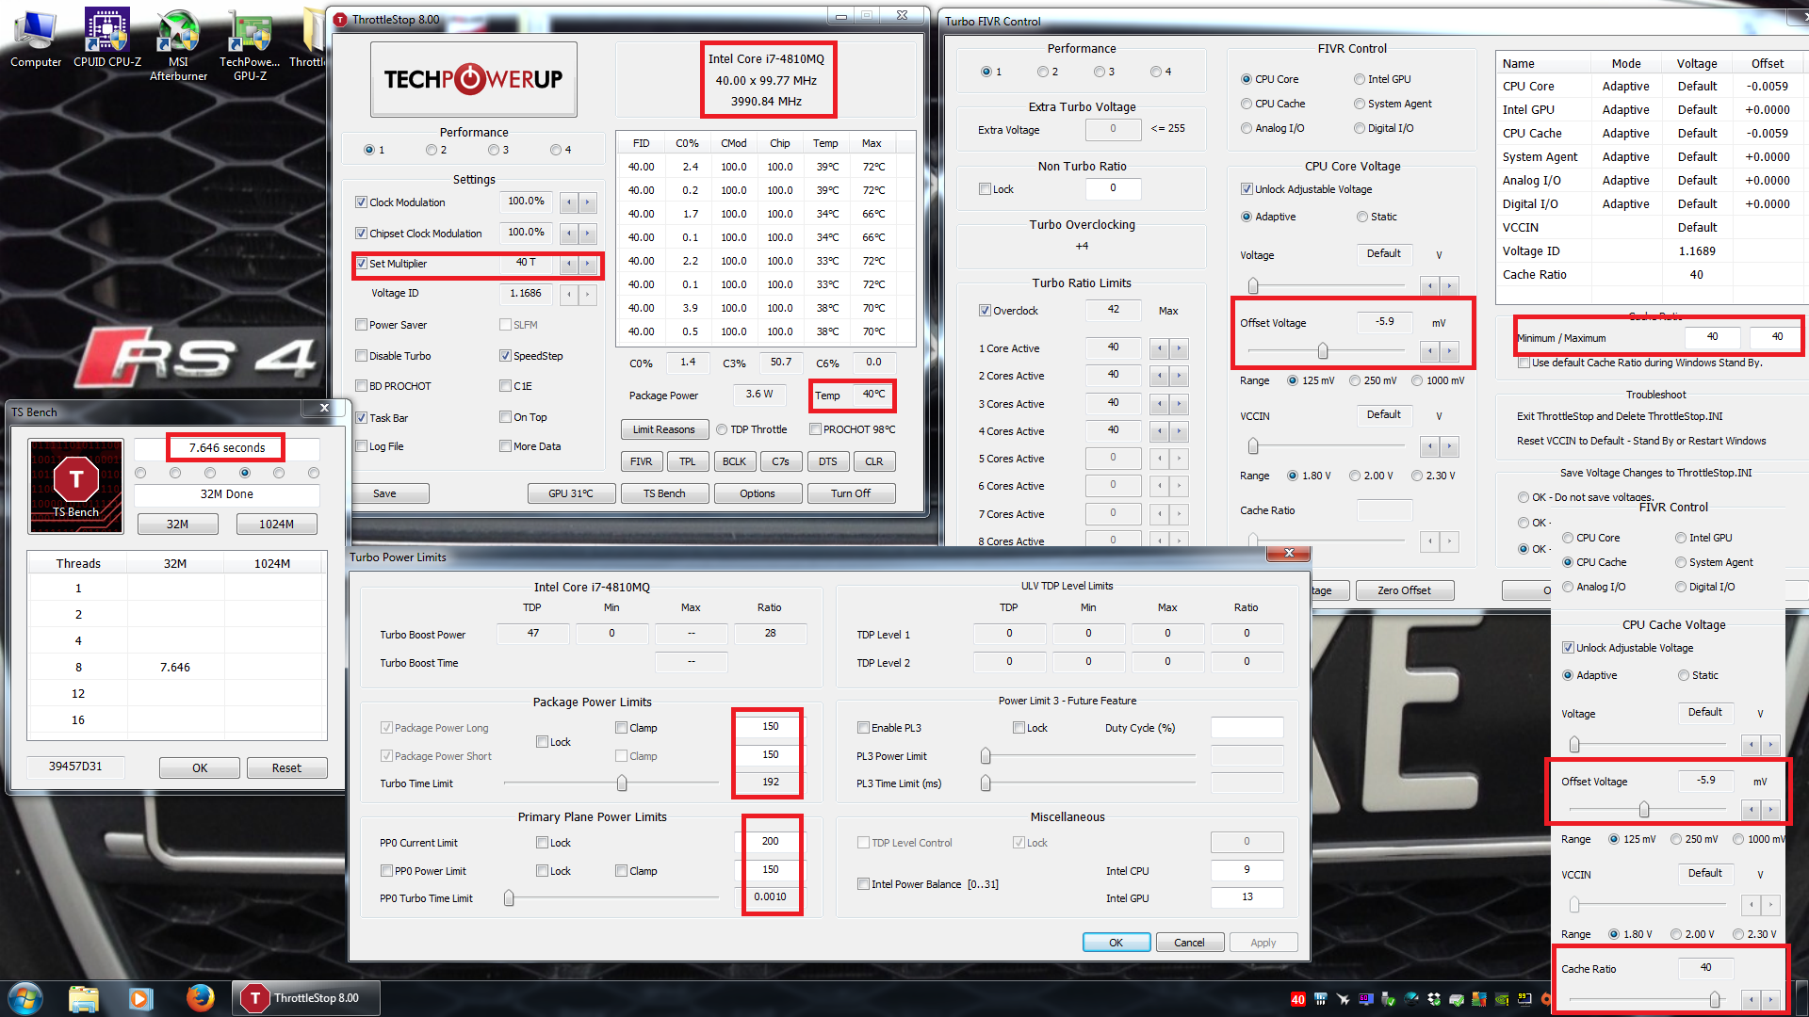Click the airplane tray icon
The image size is (1809, 1017).
[1343, 999]
